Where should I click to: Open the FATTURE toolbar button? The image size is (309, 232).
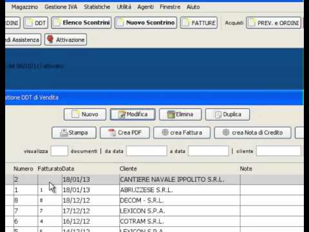coord(199,23)
